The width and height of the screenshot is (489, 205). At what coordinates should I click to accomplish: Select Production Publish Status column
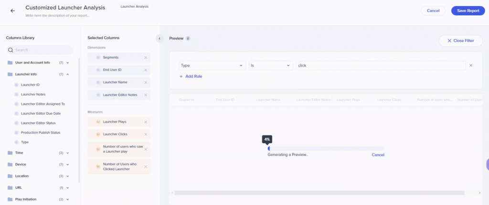point(40,133)
